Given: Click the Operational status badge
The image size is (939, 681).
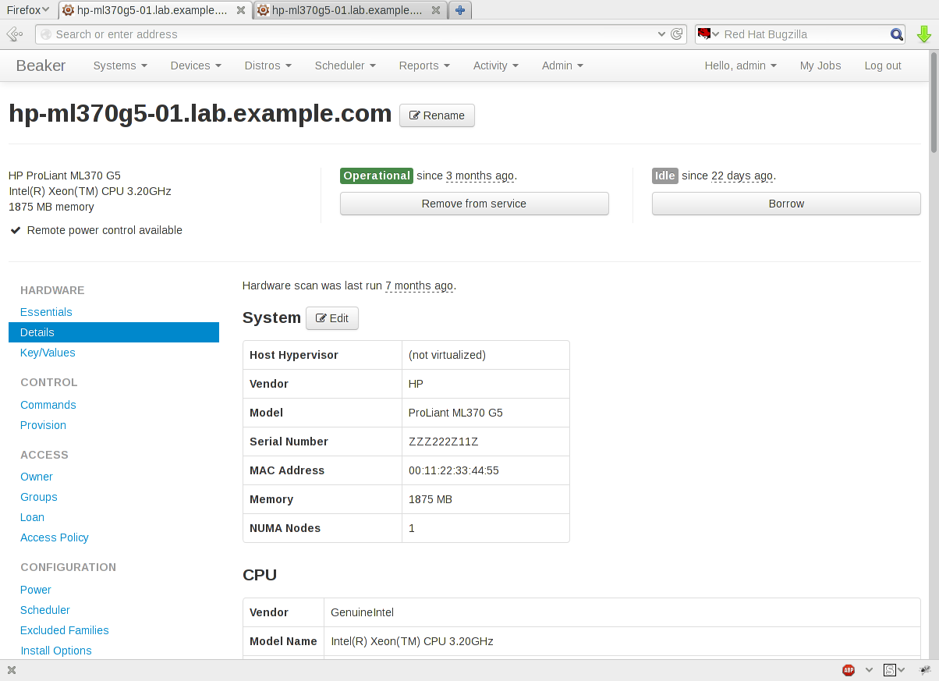Looking at the screenshot, I should (377, 176).
